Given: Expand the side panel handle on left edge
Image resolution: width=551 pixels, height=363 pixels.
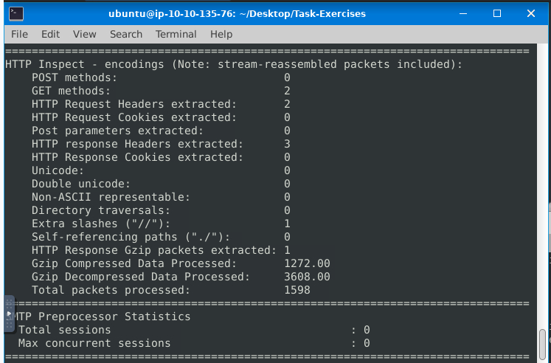Looking at the screenshot, I should coord(9,315).
